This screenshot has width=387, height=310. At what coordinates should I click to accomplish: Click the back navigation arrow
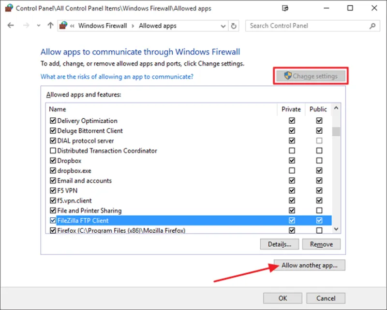(x=11, y=26)
